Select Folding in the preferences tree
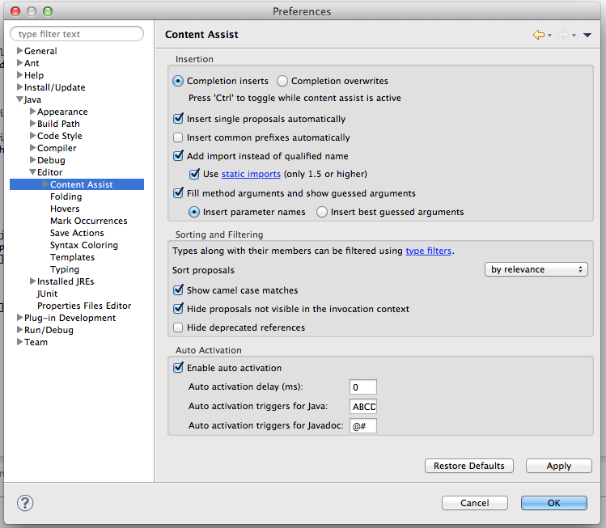Viewport: 606px width, 528px height. (x=66, y=196)
